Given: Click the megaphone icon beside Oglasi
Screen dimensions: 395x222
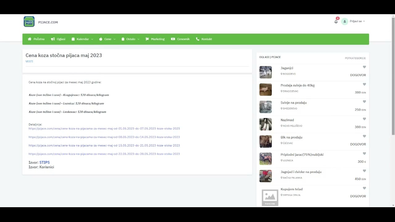Looking at the screenshot, I should tap(53, 39).
